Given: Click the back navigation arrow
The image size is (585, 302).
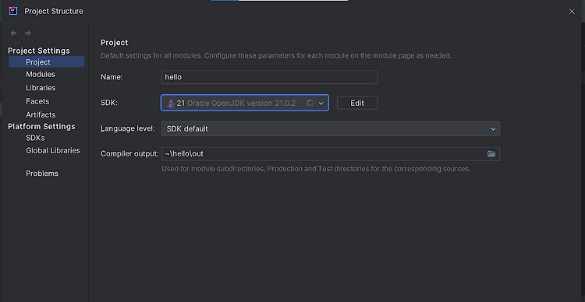Looking at the screenshot, I should click(13, 33).
